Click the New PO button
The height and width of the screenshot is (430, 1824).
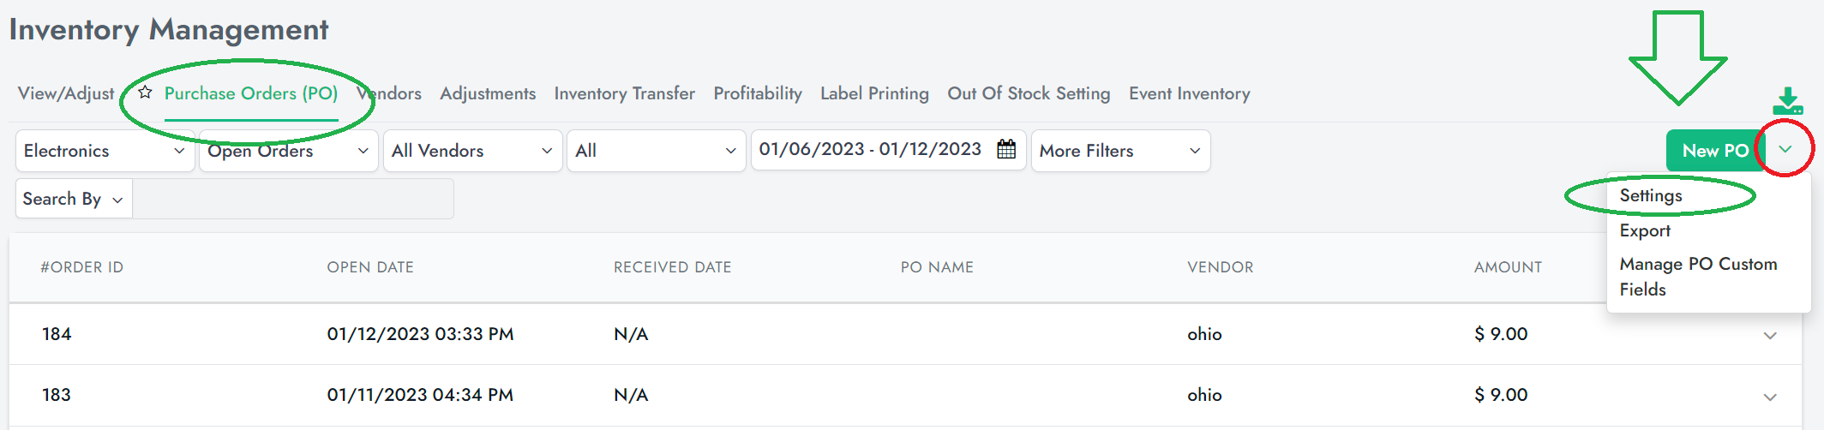coord(1715,150)
